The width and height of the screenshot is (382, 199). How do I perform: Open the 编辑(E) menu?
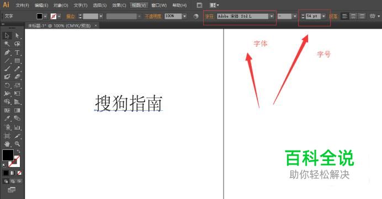point(41,5)
